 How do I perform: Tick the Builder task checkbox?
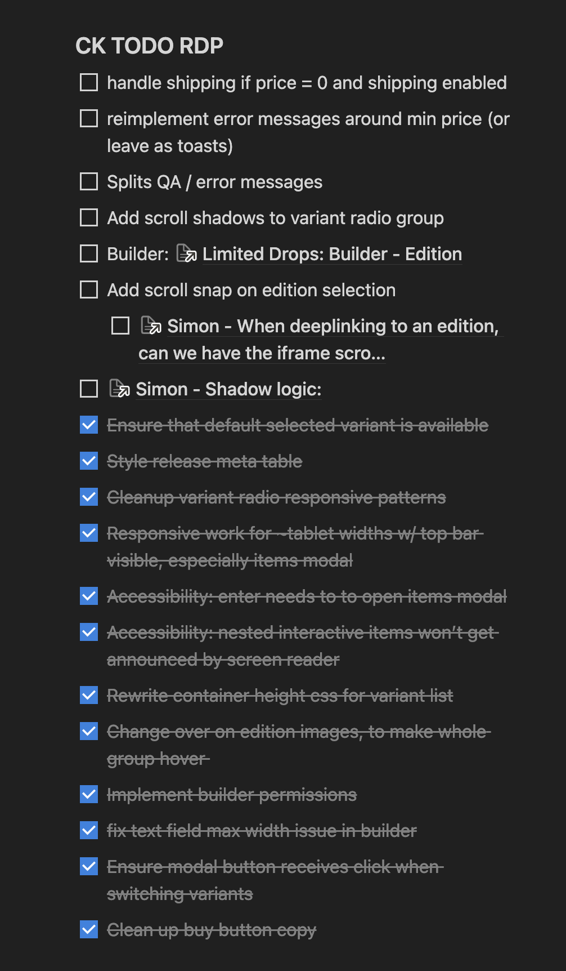click(x=89, y=254)
